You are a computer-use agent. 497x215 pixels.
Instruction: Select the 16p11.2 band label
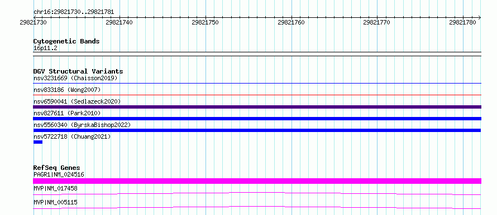(45, 48)
